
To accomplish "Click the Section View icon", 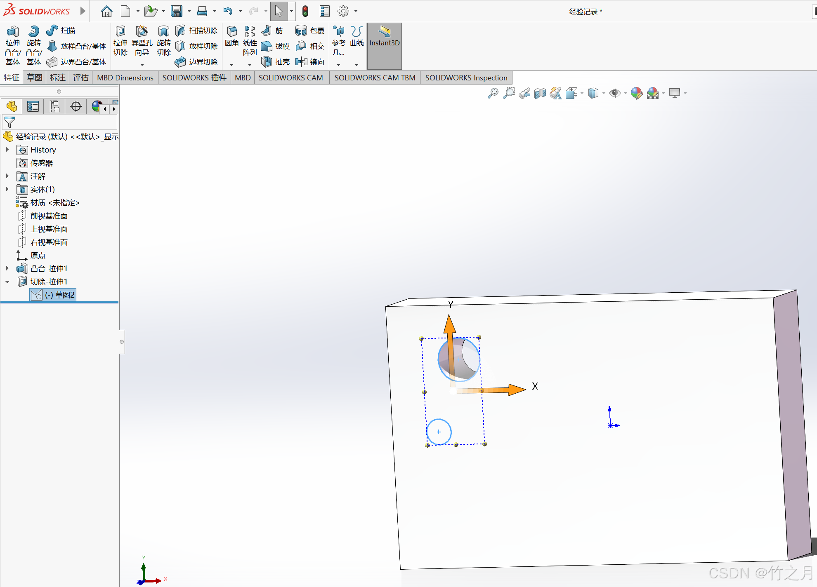I will pos(540,93).
